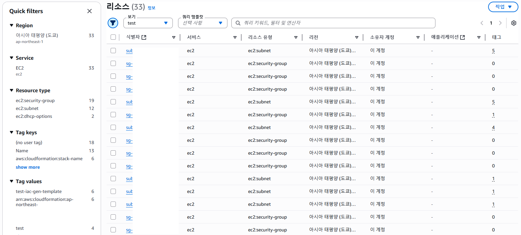Open external link icon beside 애플리케이션 header
This screenshot has height=235, width=521.
point(462,37)
